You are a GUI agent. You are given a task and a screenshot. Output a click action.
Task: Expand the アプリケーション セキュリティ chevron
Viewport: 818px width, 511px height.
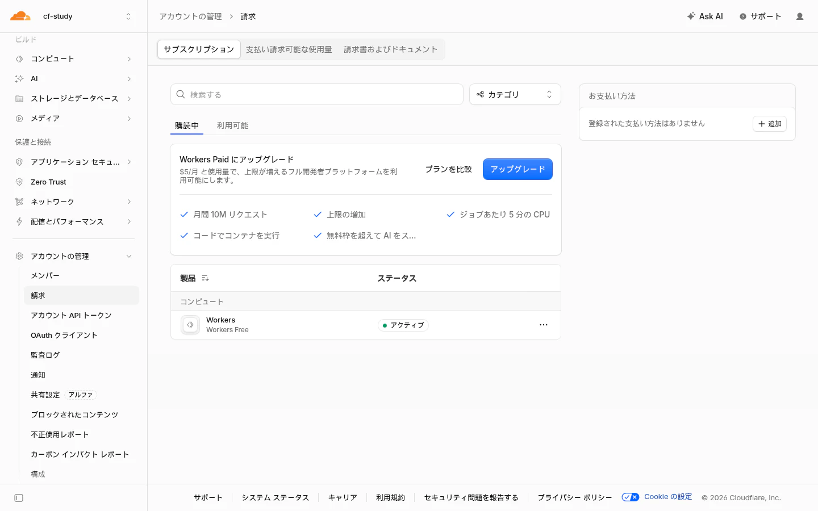(x=129, y=162)
